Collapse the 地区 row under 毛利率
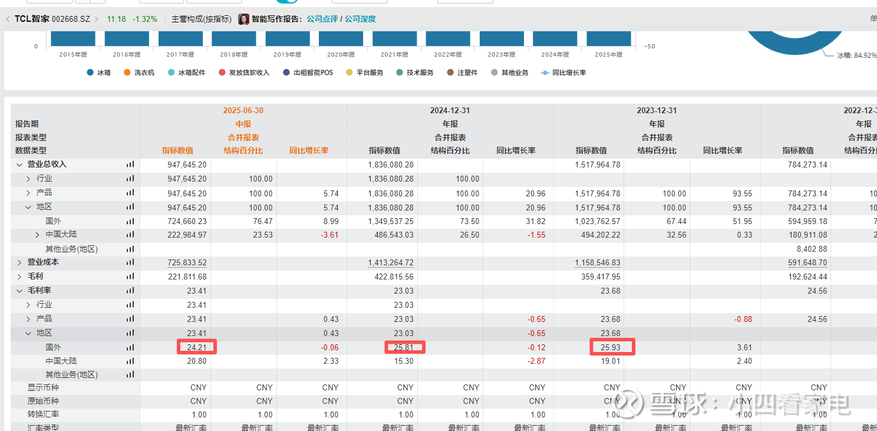 [28, 333]
